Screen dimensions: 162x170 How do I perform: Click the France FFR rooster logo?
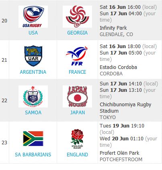click(77, 56)
